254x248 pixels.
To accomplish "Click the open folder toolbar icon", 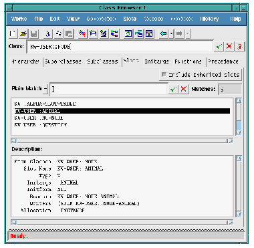I will (x=23, y=33).
